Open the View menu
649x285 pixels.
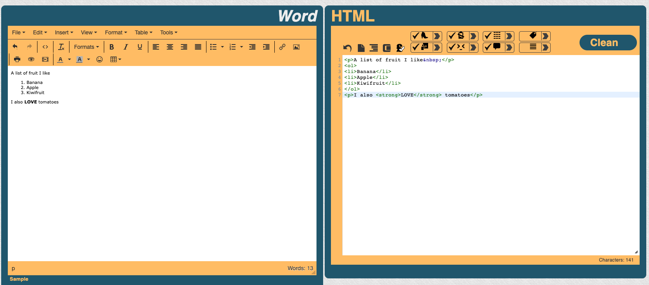[x=89, y=32]
